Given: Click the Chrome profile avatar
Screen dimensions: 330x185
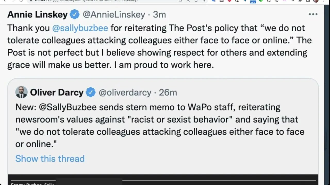Looking at the screenshot, I should 316,1.
